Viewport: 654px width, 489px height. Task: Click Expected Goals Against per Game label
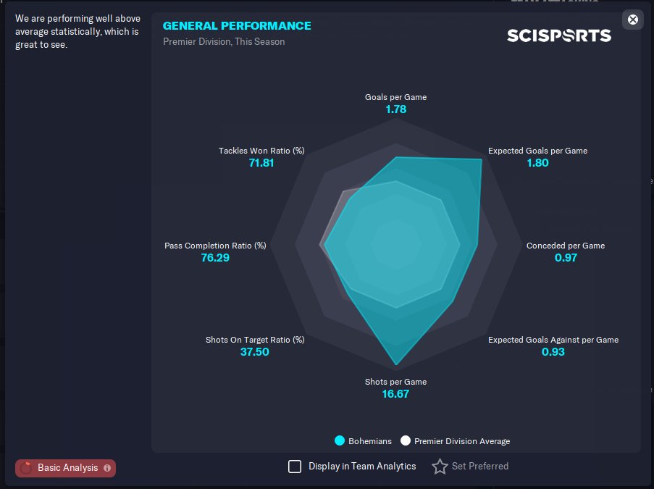pyautogui.click(x=553, y=340)
